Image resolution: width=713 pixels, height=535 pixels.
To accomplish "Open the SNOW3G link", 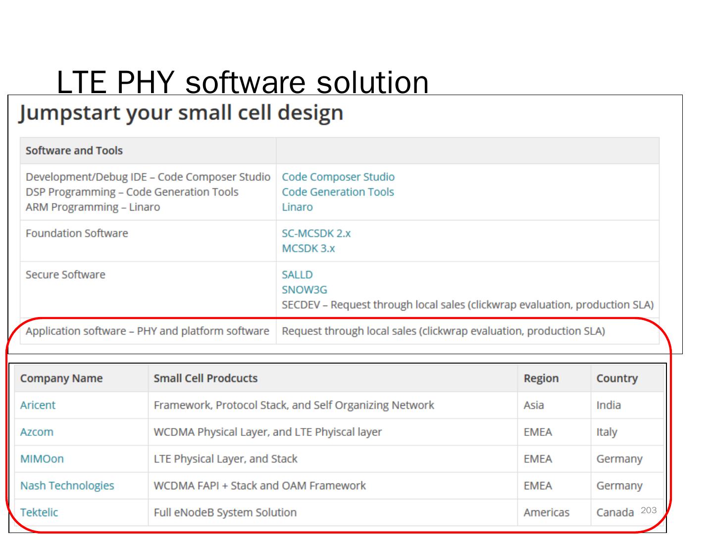I will [304, 289].
